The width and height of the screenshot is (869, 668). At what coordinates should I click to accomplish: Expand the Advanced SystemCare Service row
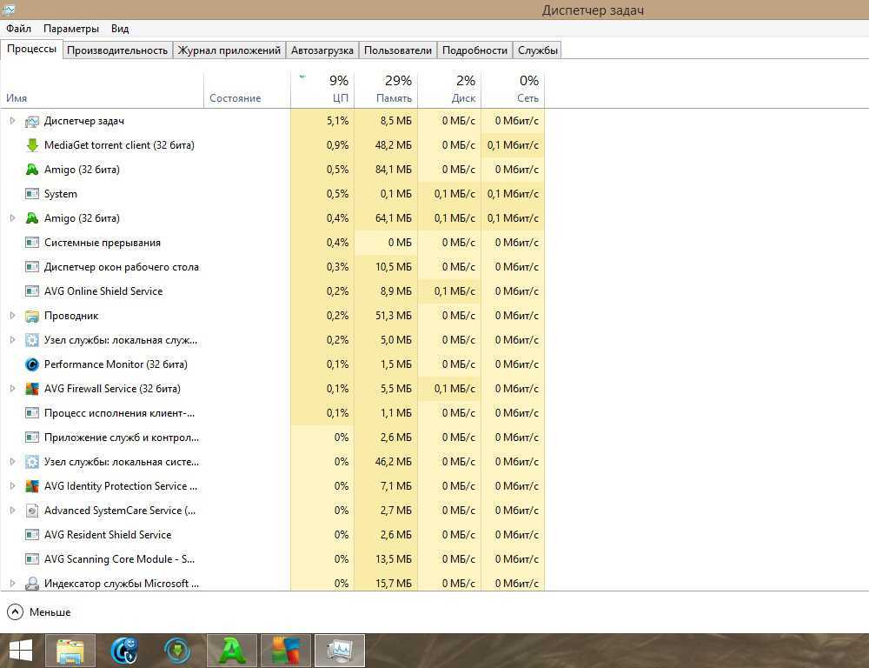12,511
